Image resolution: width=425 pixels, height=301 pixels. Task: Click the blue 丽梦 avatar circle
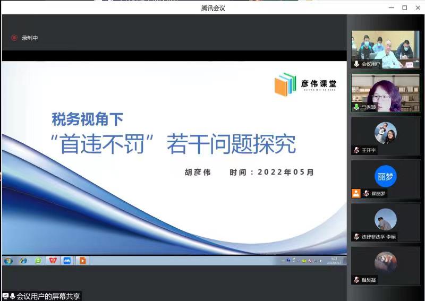tap(385, 176)
